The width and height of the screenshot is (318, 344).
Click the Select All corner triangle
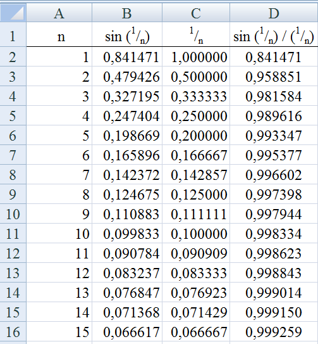13,13
